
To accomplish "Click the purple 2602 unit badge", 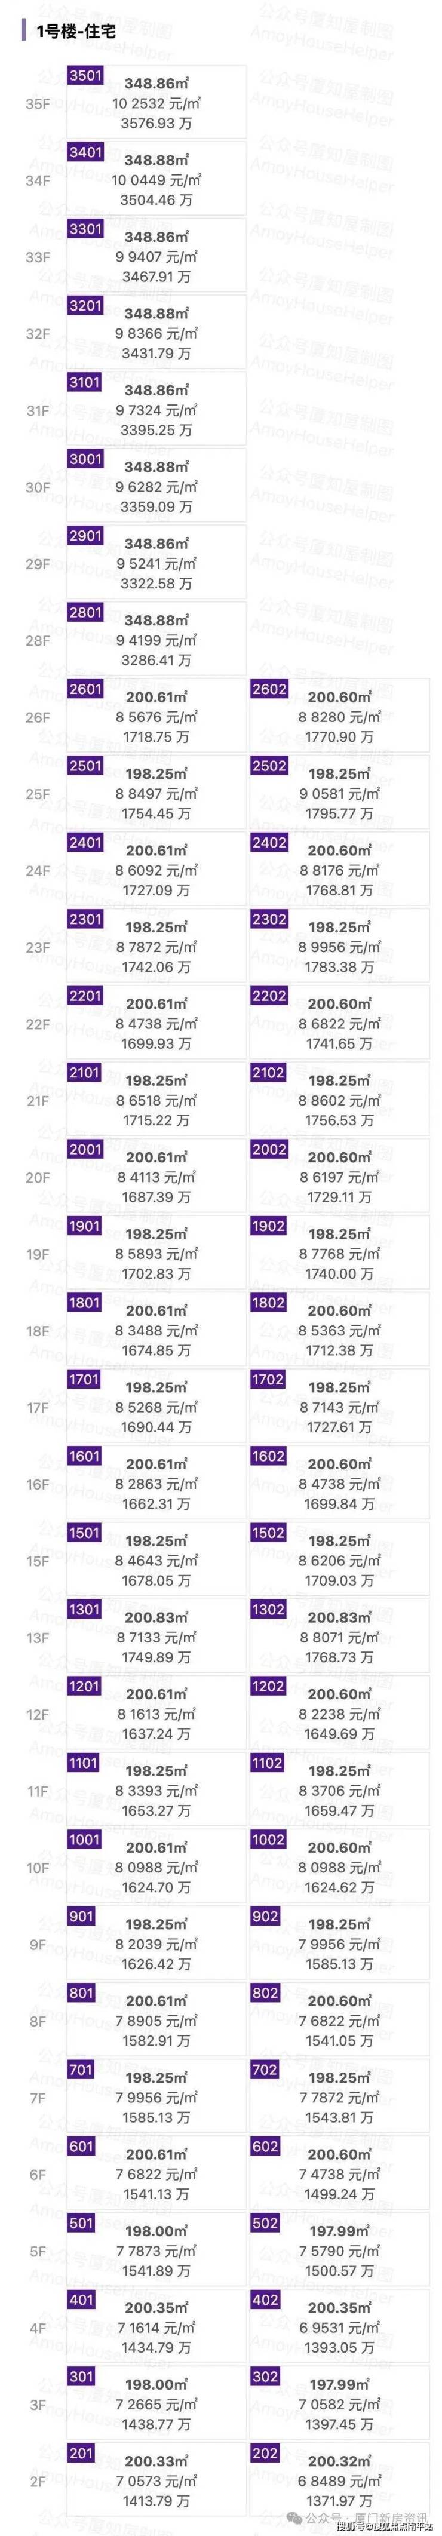I will [269, 689].
